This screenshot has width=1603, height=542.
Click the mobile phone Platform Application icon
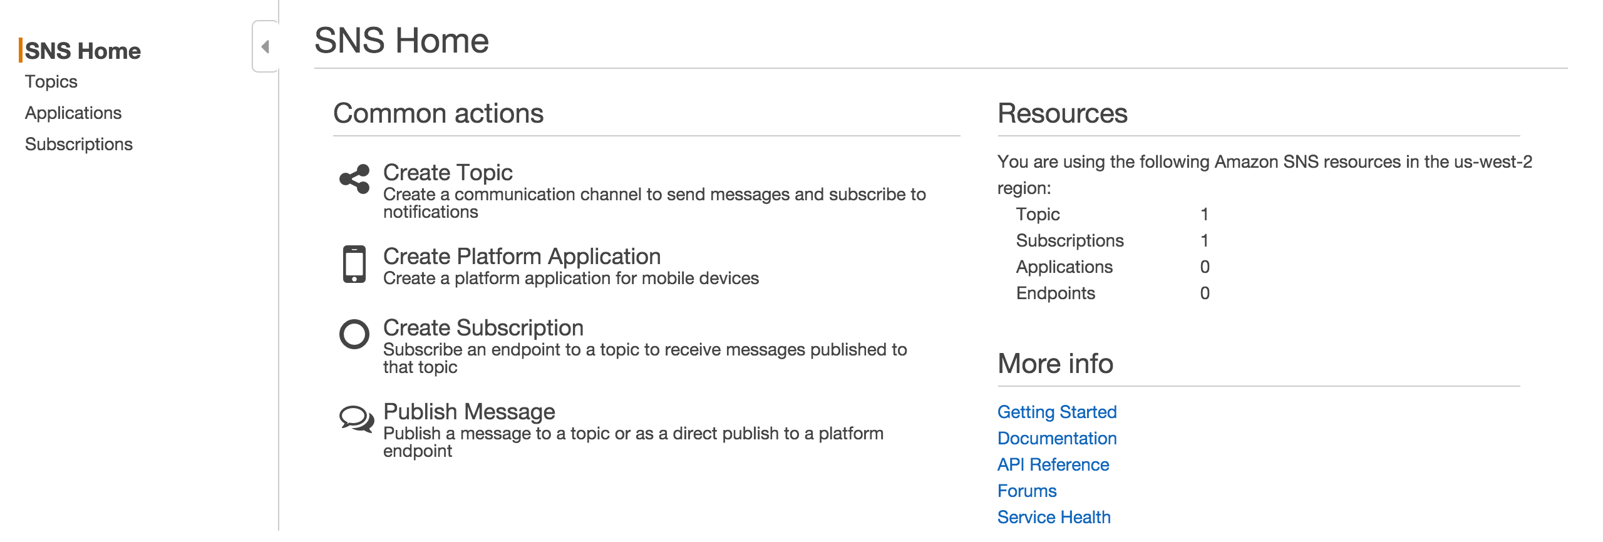pyautogui.click(x=354, y=264)
